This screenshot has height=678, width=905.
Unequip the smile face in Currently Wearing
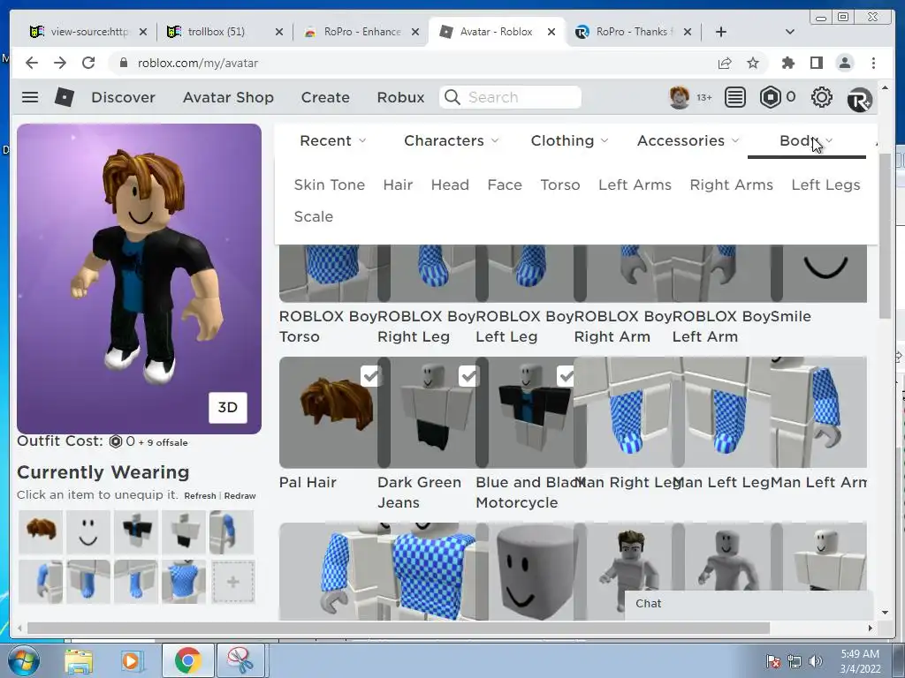tap(87, 531)
